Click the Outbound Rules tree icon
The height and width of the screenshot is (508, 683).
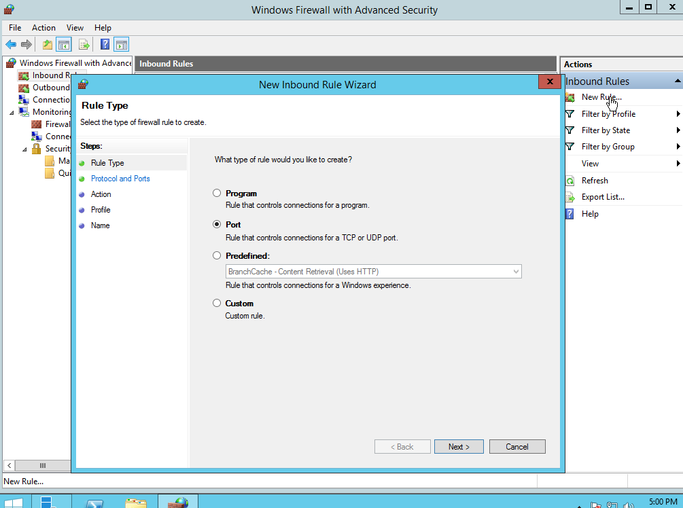pyautogui.click(x=24, y=88)
